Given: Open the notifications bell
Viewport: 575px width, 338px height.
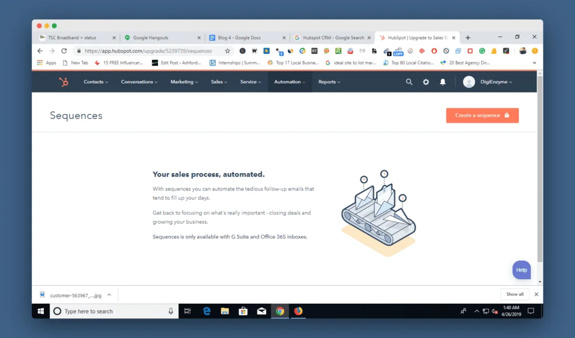Looking at the screenshot, I should click(442, 82).
